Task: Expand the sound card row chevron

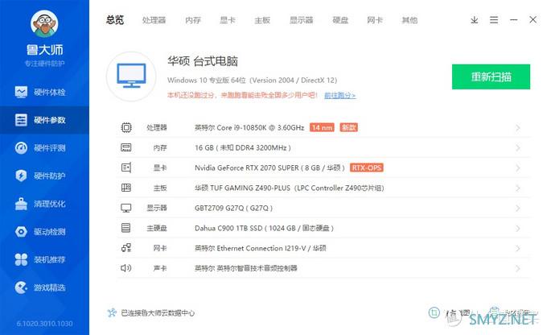Action: pos(518,269)
